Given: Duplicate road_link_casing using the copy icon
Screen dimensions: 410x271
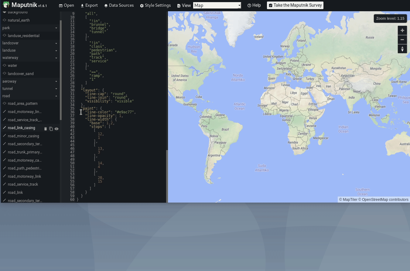Looking at the screenshot, I should point(51,129).
